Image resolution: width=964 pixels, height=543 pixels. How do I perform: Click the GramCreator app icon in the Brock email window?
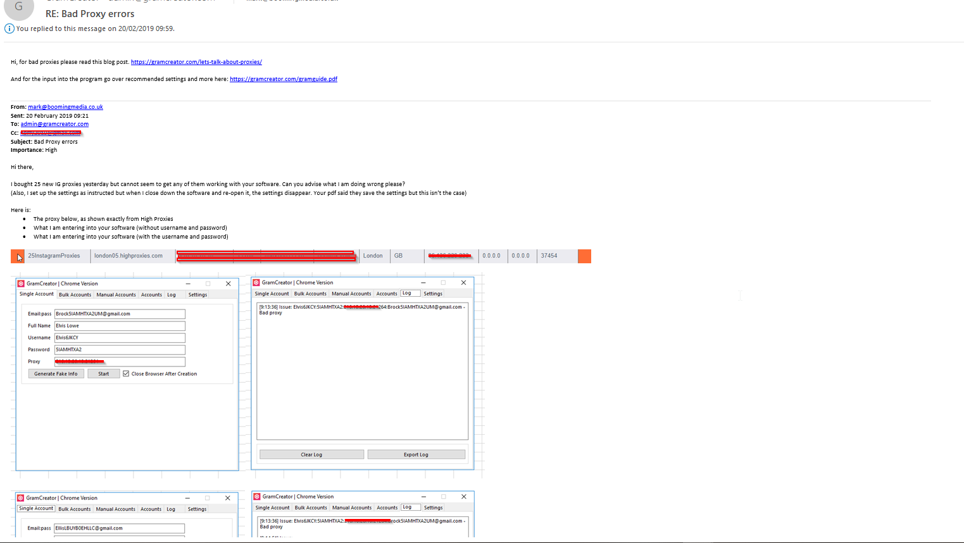pyautogui.click(x=21, y=284)
